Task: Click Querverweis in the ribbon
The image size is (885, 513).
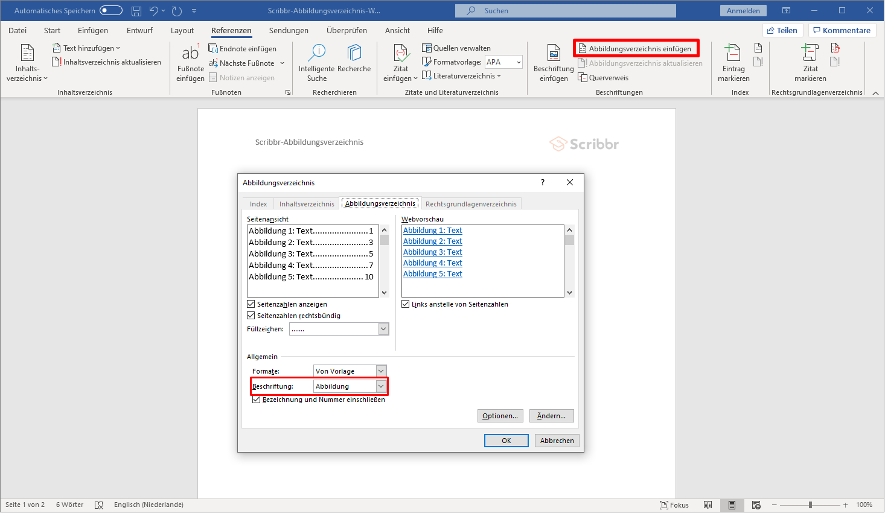Action: (603, 78)
